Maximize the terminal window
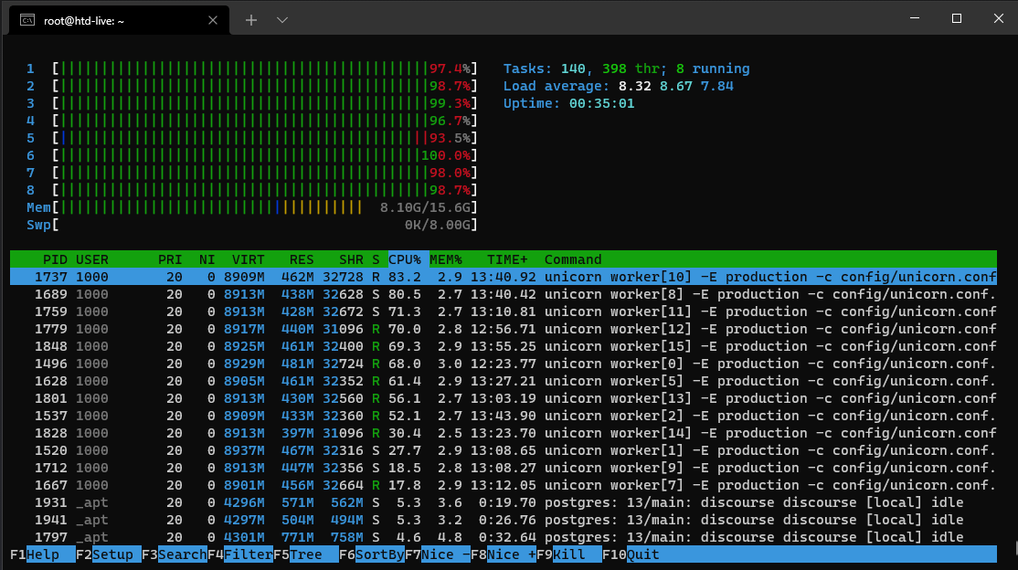Screen dimensions: 1018x570 (957, 18)
